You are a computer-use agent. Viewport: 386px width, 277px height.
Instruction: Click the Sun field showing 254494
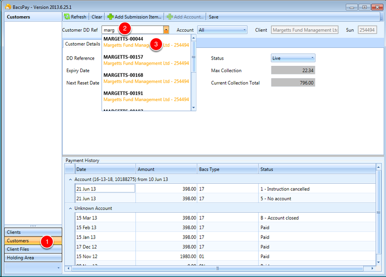click(x=367, y=30)
